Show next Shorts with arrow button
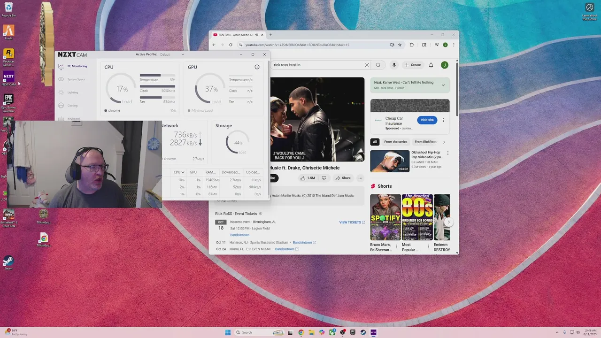This screenshot has height=338, width=601. point(448,223)
